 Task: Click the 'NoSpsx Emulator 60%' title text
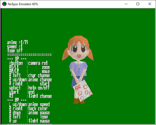click(x=23, y=4)
